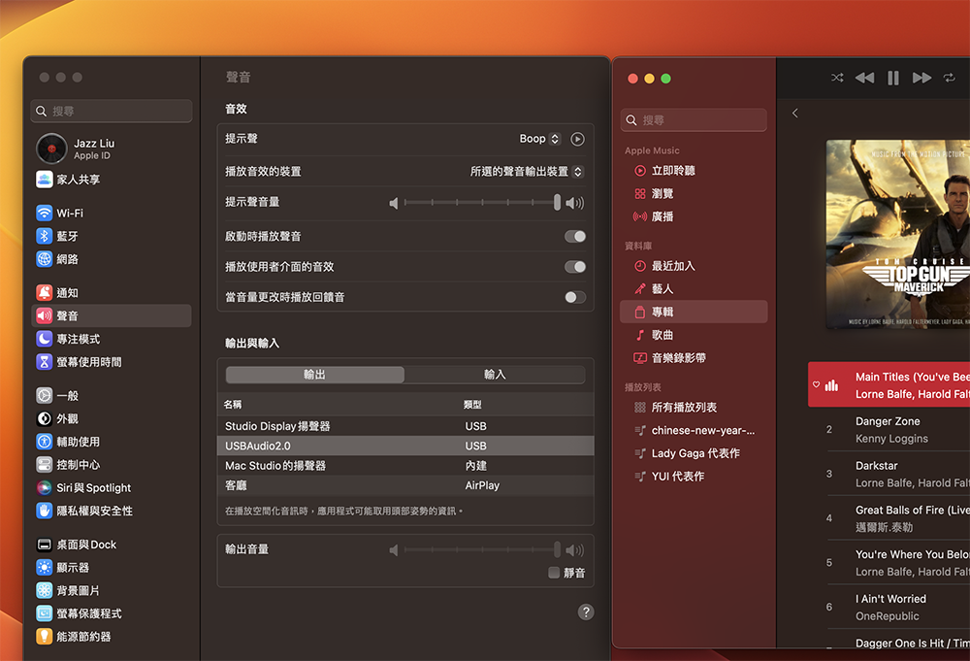The width and height of the screenshot is (970, 661).
Task: Adjust the alert volume (提示聲音量) slider
Action: [481, 203]
